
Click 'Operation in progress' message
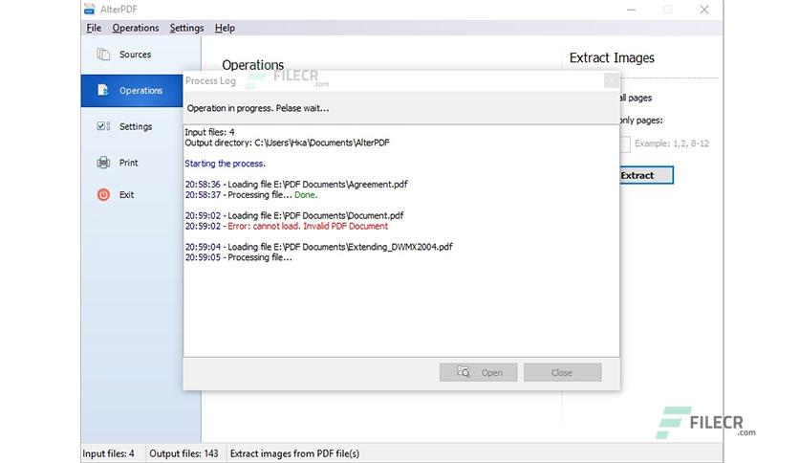[x=258, y=108]
